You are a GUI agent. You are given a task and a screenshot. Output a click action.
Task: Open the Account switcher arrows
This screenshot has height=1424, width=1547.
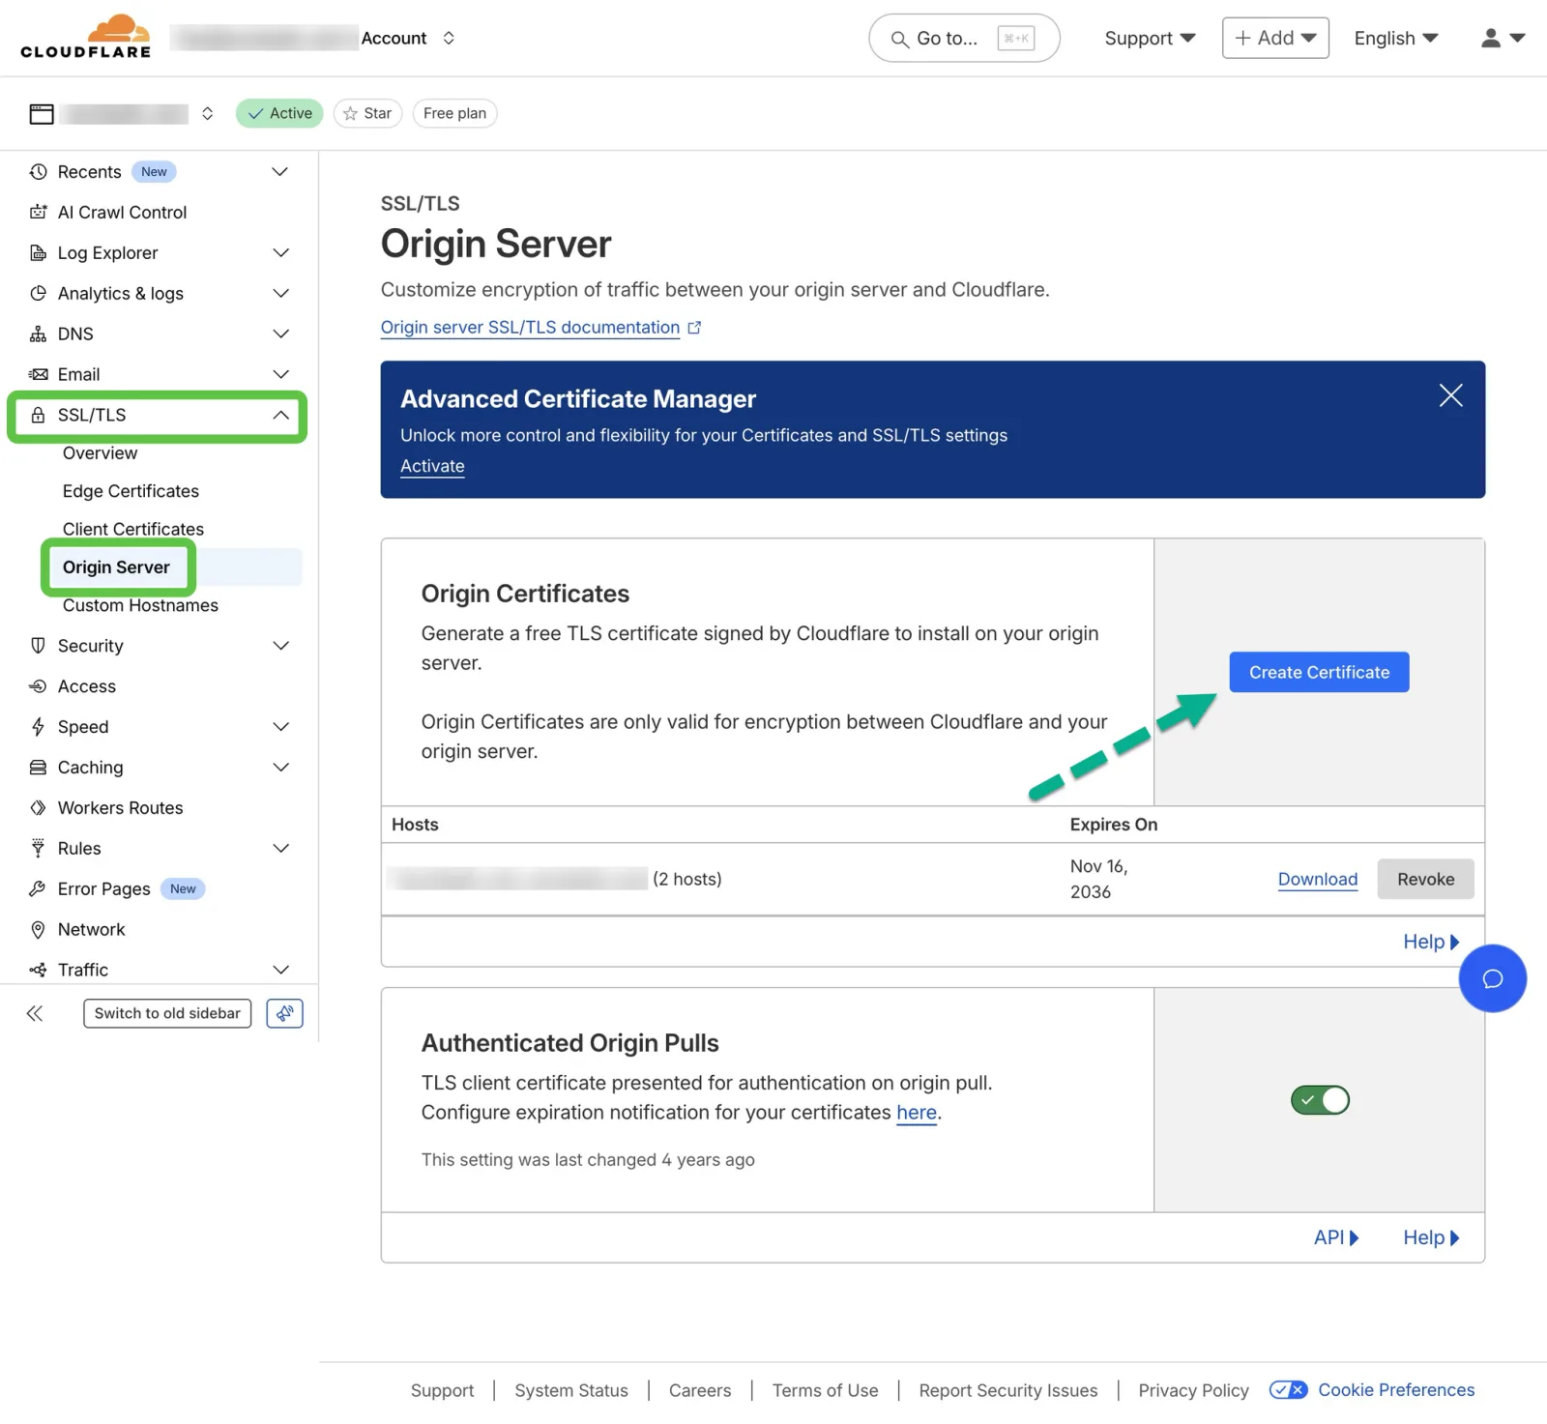pyautogui.click(x=449, y=38)
